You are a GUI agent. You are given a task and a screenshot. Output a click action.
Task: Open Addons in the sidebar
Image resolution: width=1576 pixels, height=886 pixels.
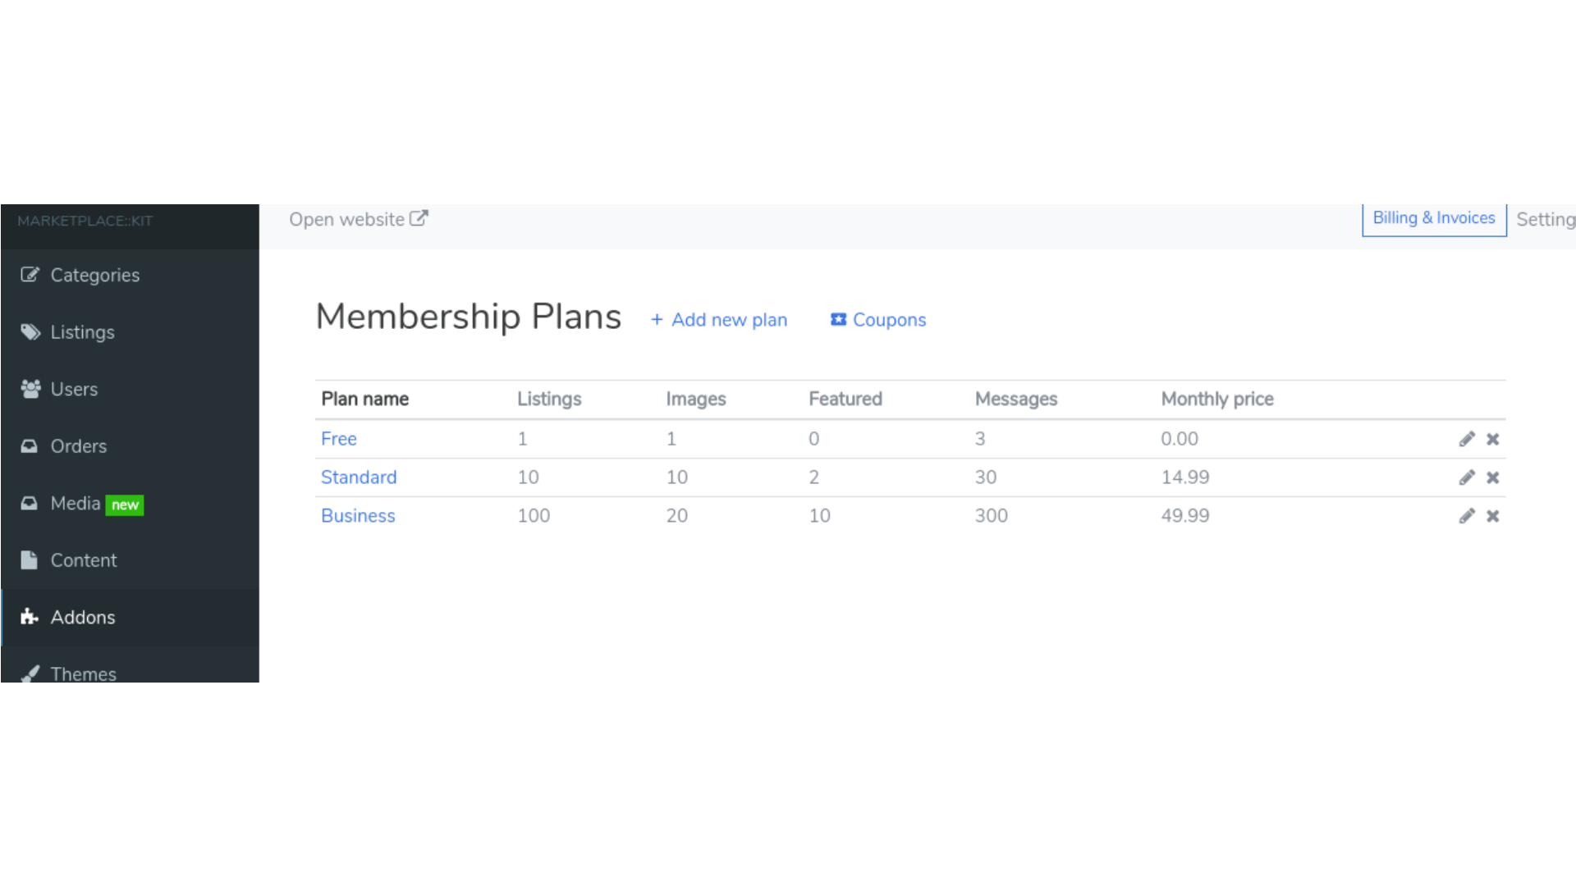coord(82,617)
